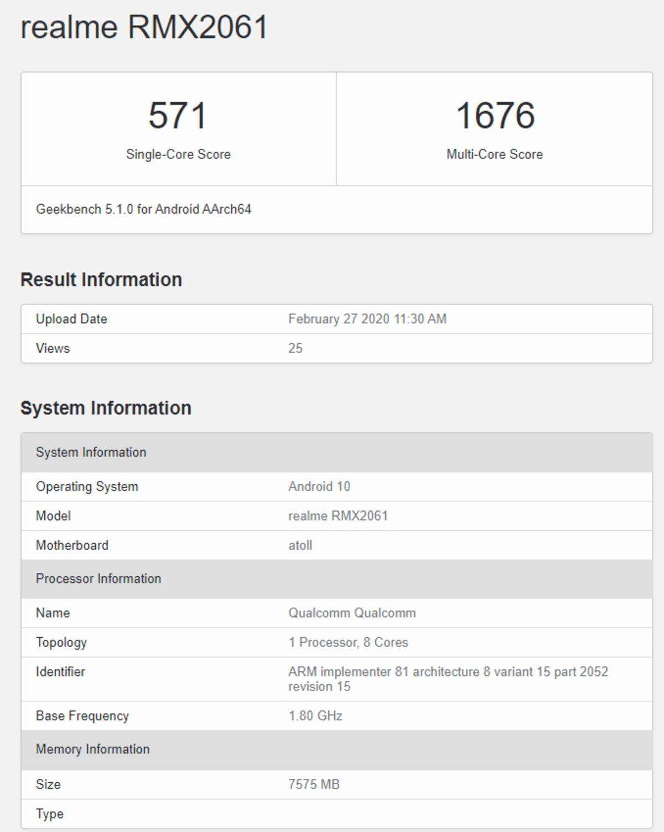Click the Topology row showing 8 Cores
The width and height of the screenshot is (664, 832).
pos(348,642)
